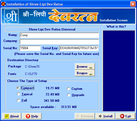Browse for Fonts directory C:\SLF70

[x=85, y=73]
